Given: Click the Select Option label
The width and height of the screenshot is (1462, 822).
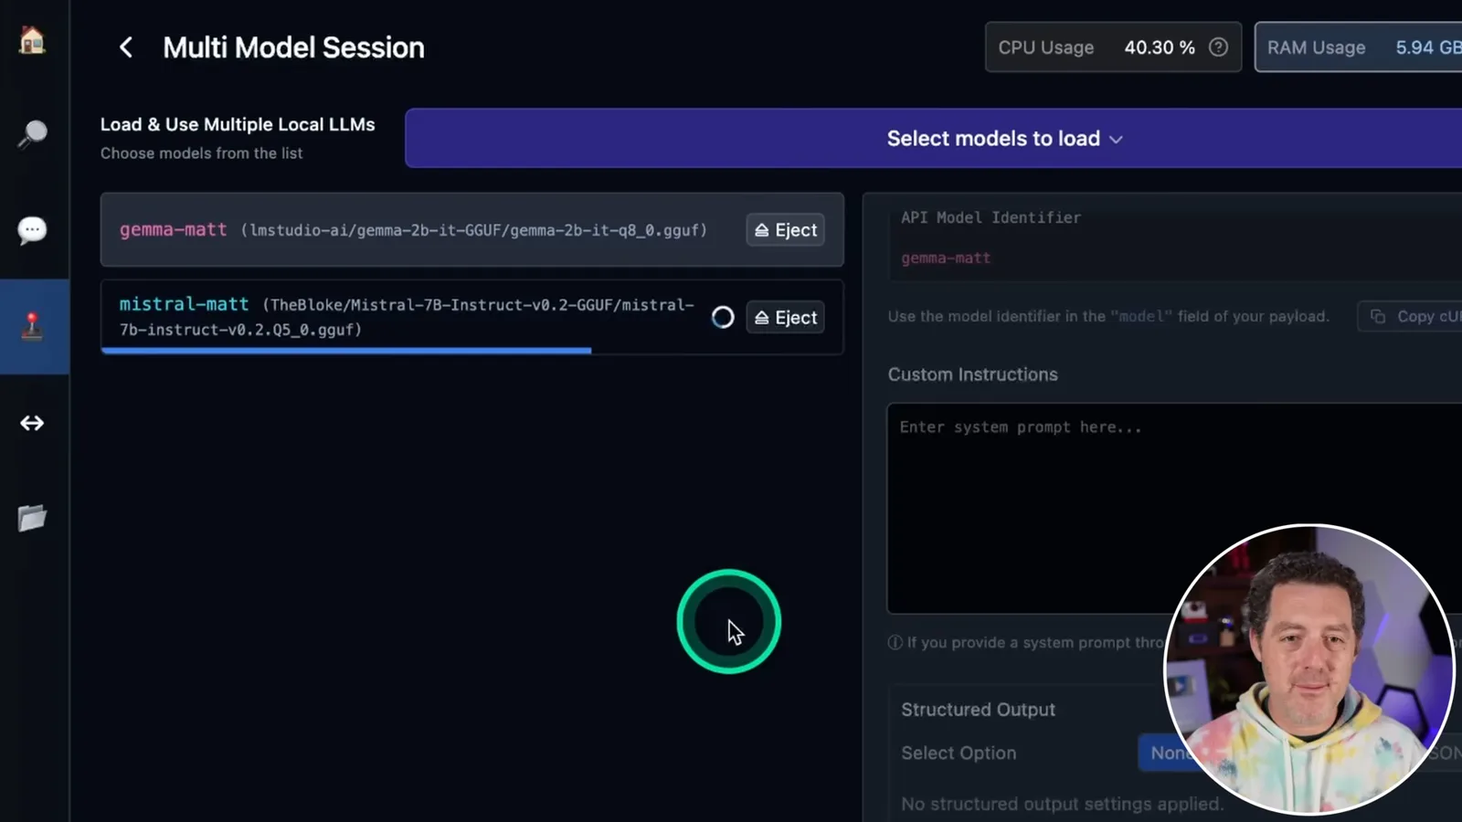Looking at the screenshot, I should tap(959, 753).
